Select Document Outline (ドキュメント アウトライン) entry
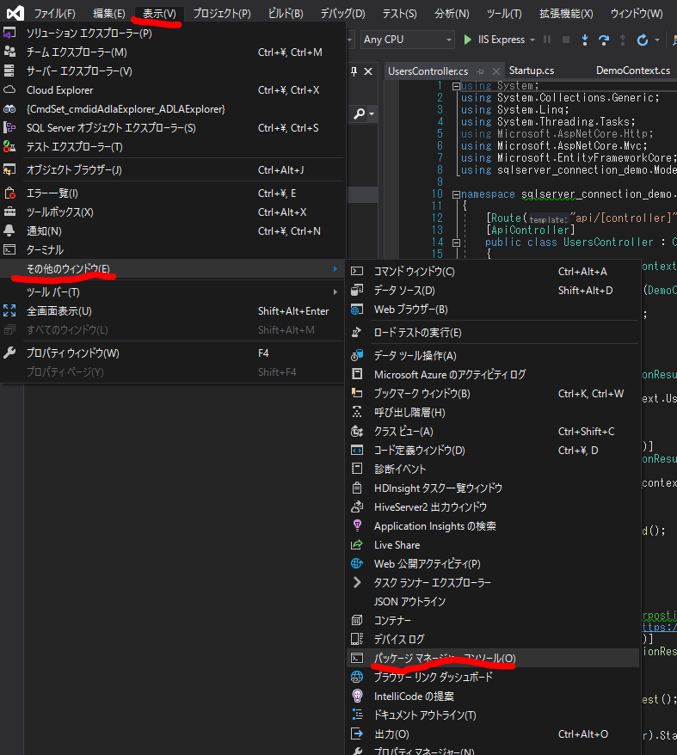This screenshot has width=677, height=755. [x=493, y=715]
